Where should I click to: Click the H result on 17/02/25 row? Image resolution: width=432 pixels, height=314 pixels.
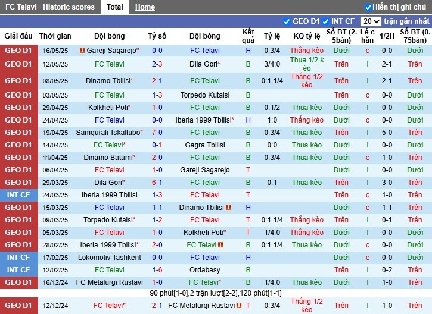click(x=248, y=258)
